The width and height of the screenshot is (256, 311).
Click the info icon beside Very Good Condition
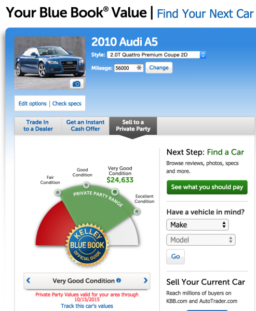point(119,280)
